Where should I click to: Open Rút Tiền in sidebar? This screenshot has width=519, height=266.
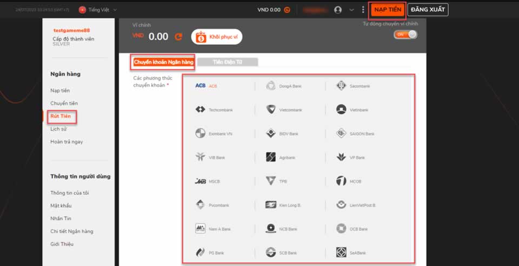tap(61, 117)
